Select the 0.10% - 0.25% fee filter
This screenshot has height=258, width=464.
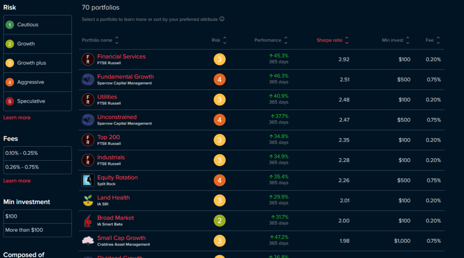38,153
